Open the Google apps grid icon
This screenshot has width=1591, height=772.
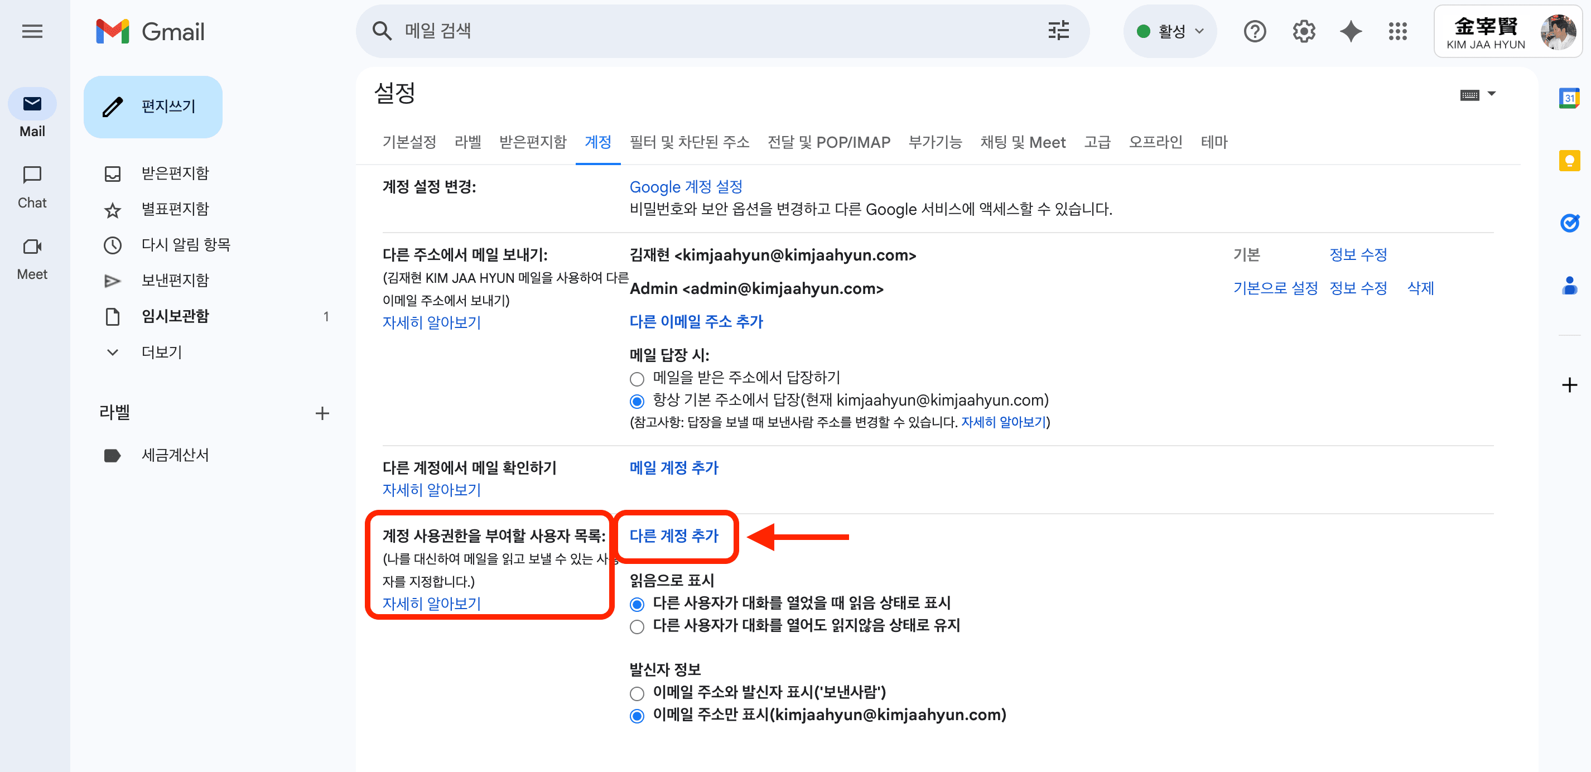coord(1399,31)
